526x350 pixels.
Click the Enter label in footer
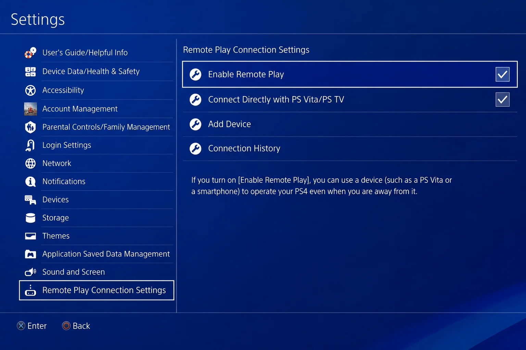point(37,326)
